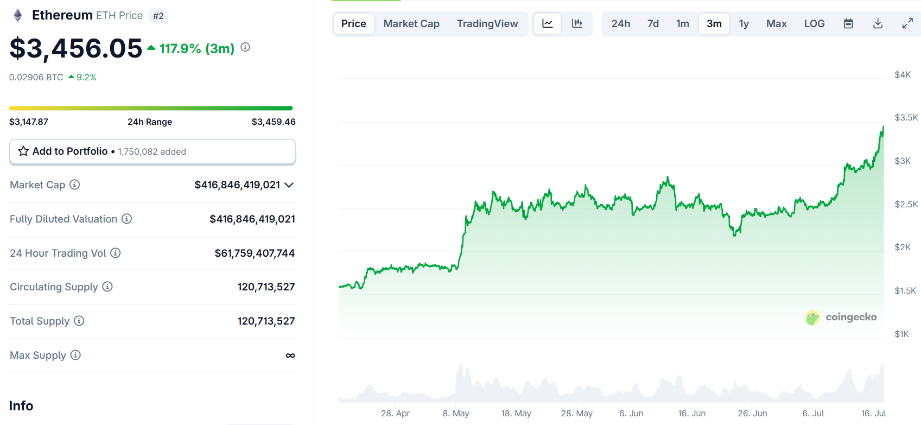Click the 26. Jun date label on chart axis
The width and height of the screenshot is (921, 425).
[752, 413]
